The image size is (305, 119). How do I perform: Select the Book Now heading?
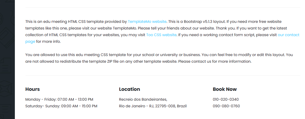(225, 89)
